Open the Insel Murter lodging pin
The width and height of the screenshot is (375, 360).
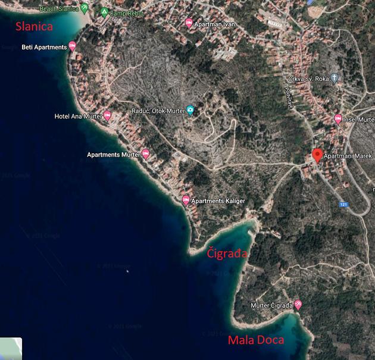click(337, 119)
